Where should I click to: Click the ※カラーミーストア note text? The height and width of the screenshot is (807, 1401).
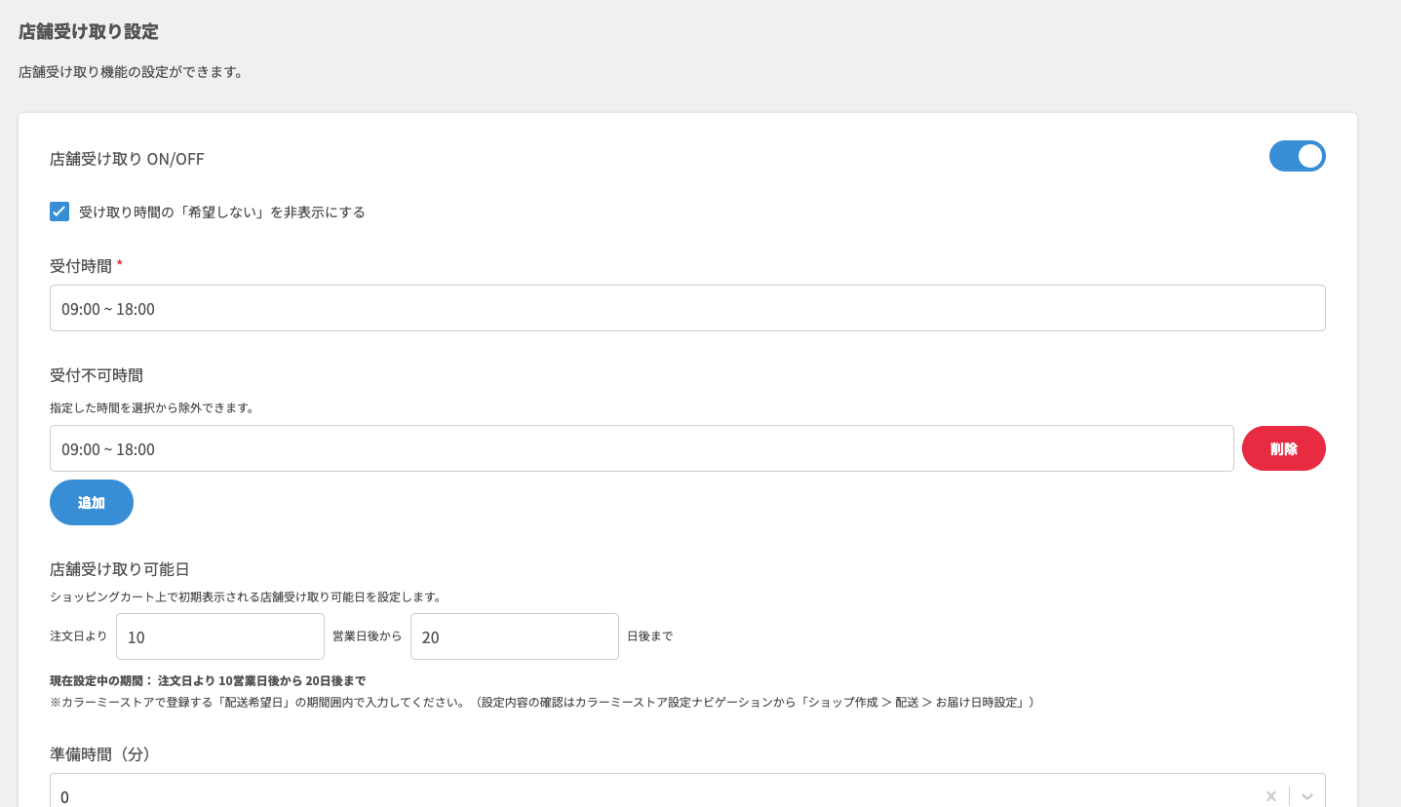[541, 702]
